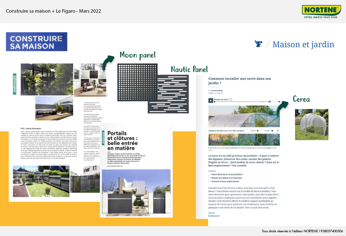
Task: Click the 'Construire sa maison' blue logo
Action: click(36, 42)
